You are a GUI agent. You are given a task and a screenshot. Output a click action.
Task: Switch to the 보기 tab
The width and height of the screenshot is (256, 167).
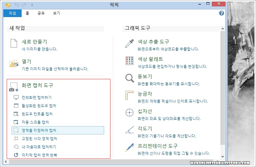pyautogui.click(x=57, y=13)
